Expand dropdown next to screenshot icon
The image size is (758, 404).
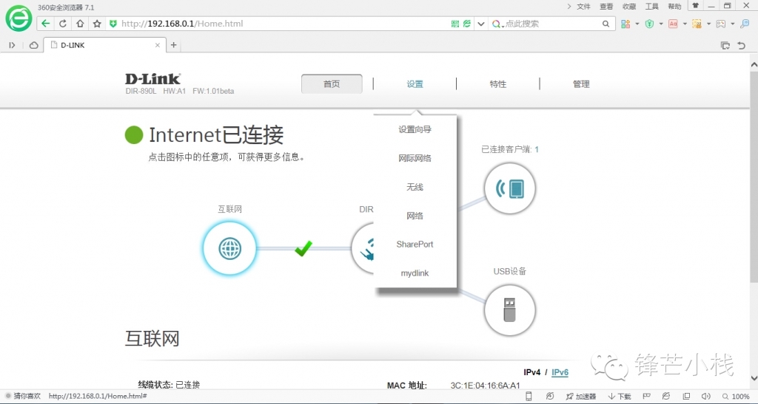[708, 24]
